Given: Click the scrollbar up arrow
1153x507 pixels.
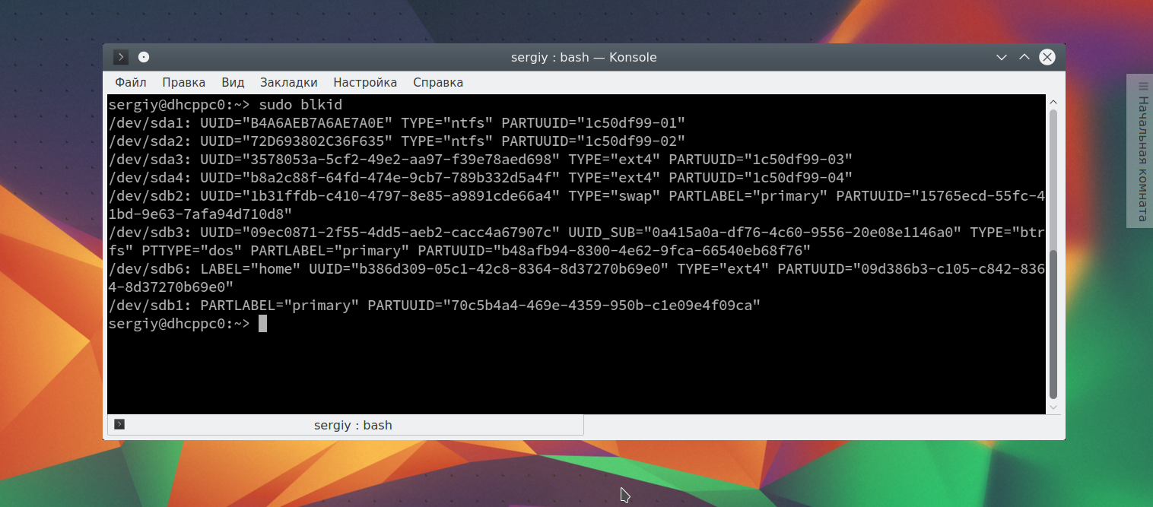Looking at the screenshot, I should pos(1053,102).
